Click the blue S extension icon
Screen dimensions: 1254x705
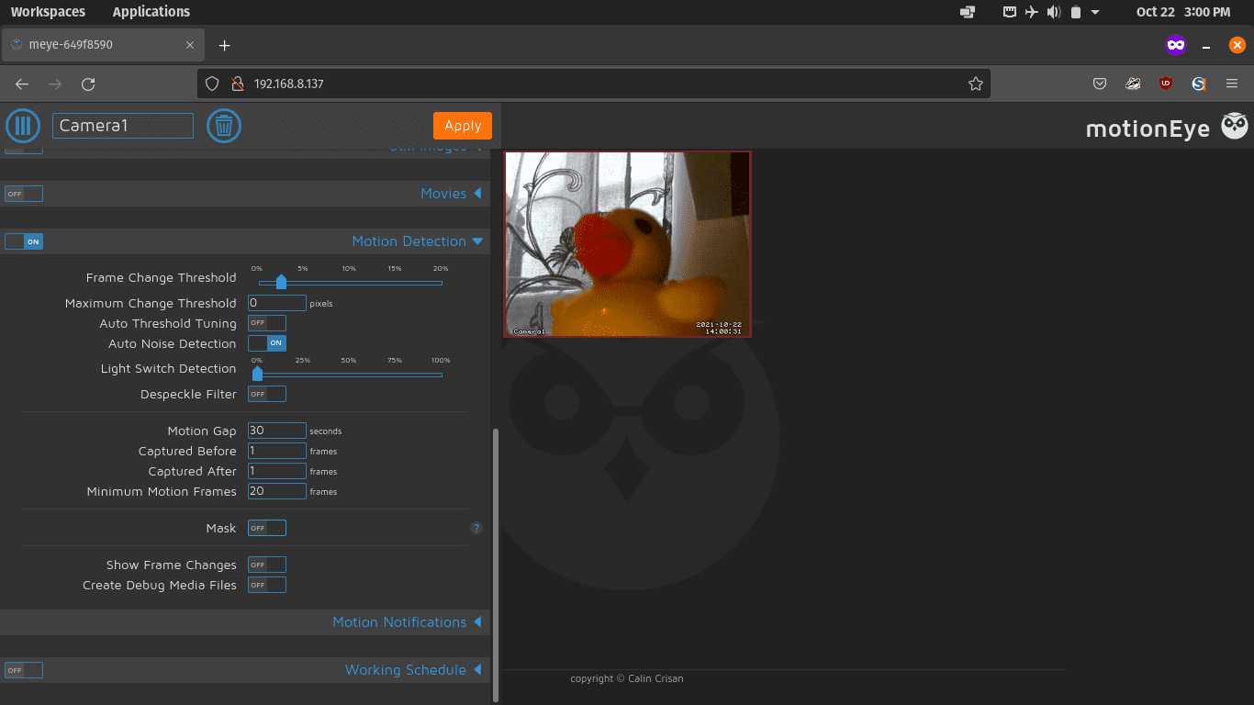tap(1199, 84)
